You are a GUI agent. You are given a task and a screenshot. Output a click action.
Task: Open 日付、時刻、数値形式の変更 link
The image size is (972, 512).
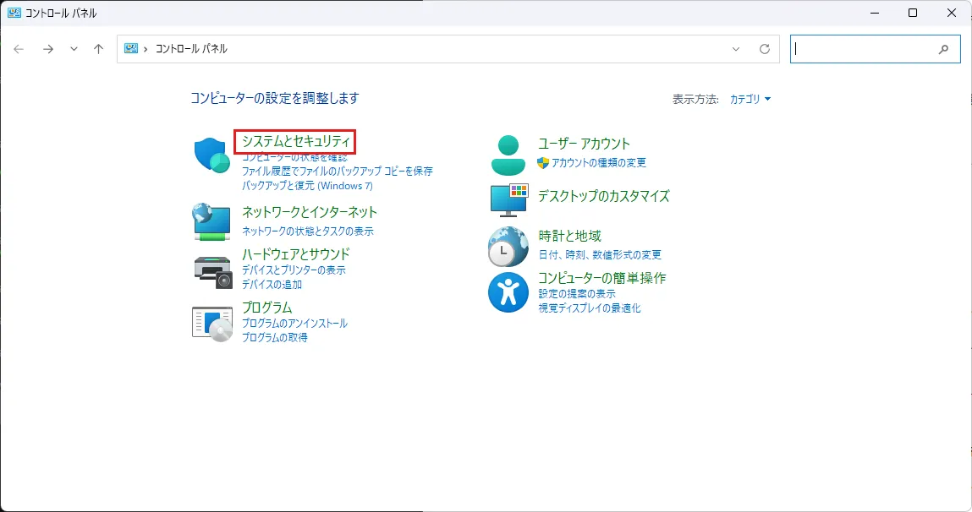click(600, 254)
